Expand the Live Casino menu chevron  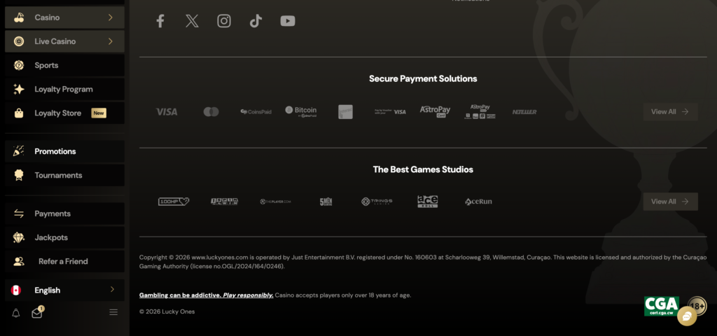point(110,41)
